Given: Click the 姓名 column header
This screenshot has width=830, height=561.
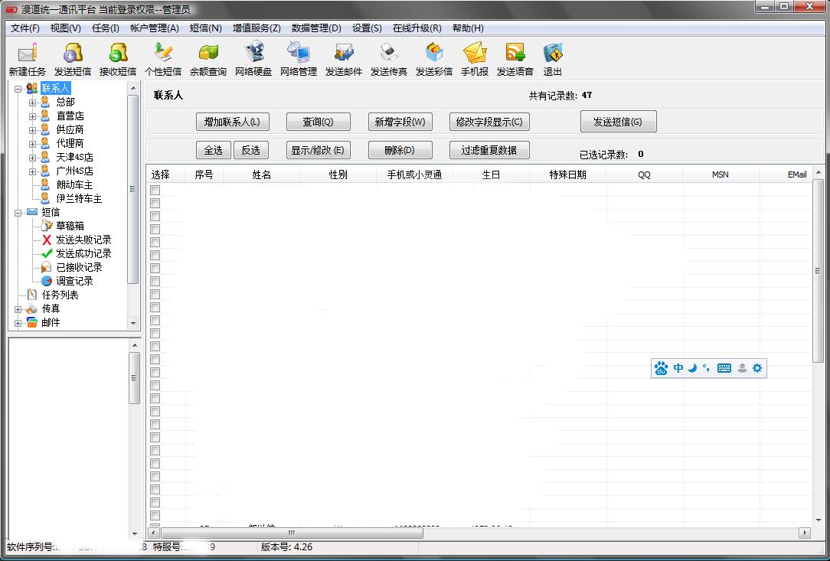Looking at the screenshot, I should pyautogui.click(x=262, y=174).
